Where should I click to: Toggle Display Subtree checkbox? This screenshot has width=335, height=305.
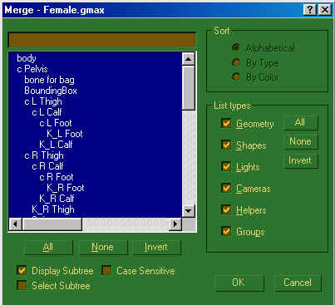[22, 270]
